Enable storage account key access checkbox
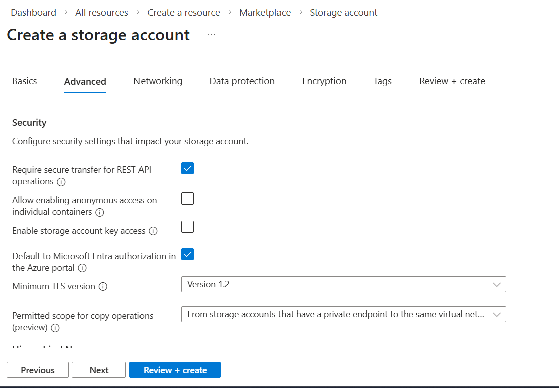Image resolution: width=559 pixels, height=388 pixels. (x=187, y=227)
